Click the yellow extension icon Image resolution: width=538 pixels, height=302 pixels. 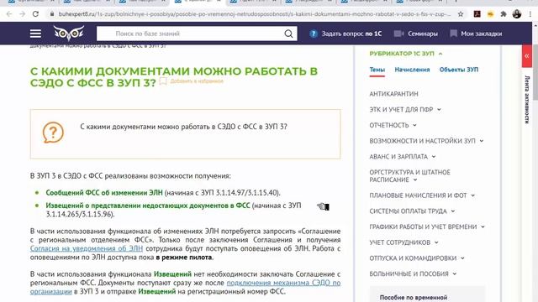(490, 14)
